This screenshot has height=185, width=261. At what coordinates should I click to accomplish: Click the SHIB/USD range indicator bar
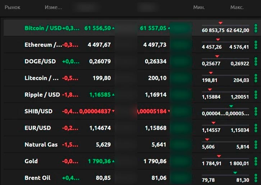pos(225,108)
